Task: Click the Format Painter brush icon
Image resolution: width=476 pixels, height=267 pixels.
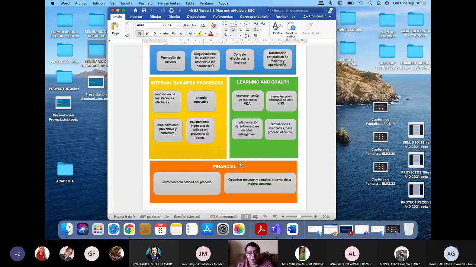Action: coord(127,36)
